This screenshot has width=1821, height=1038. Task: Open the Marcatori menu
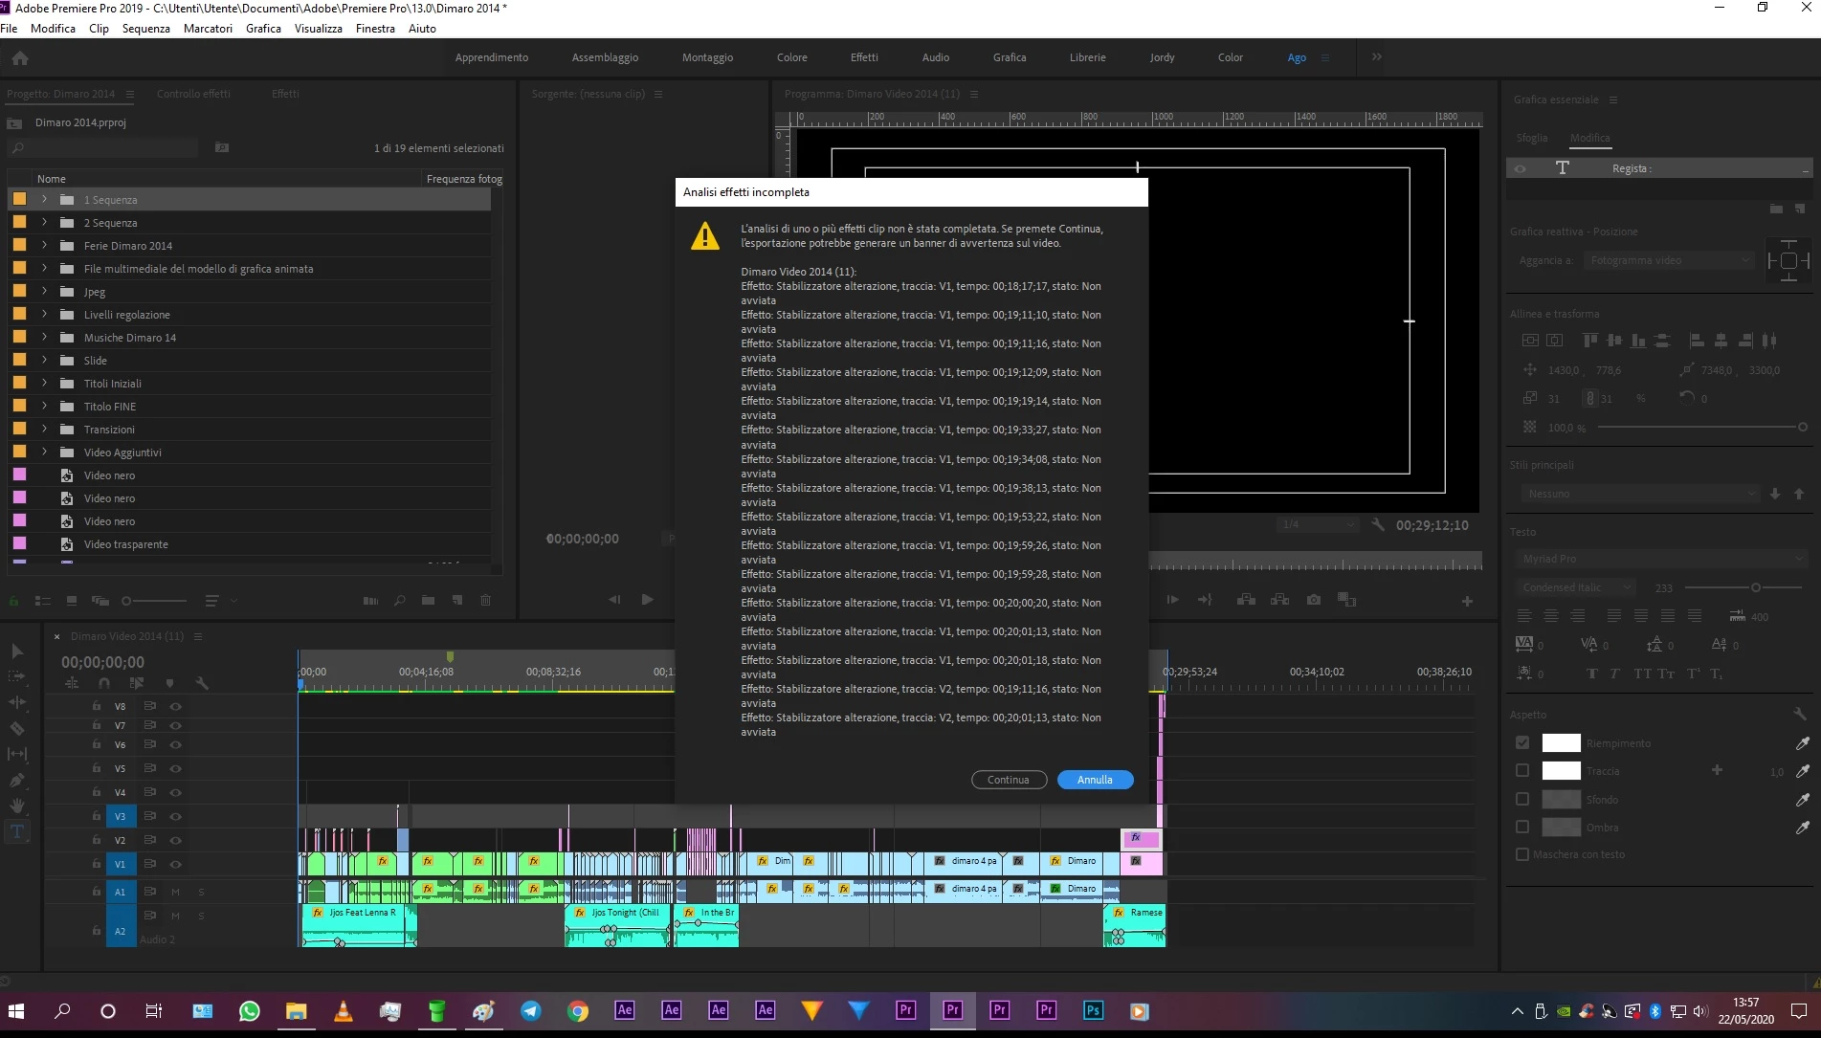coord(208,29)
